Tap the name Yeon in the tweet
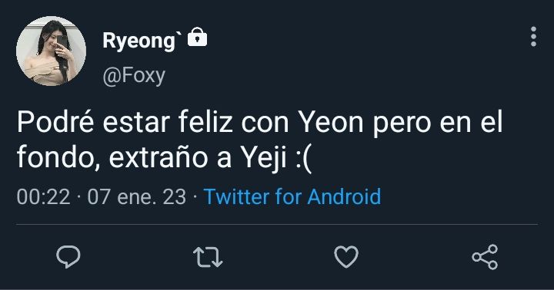The height and width of the screenshot is (290, 554). (x=331, y=122)
